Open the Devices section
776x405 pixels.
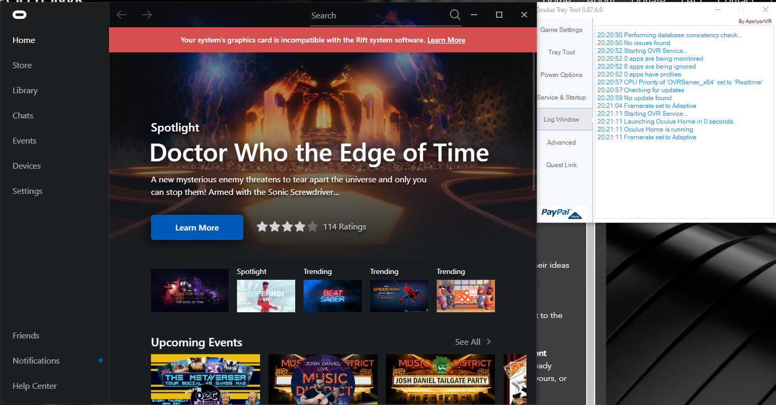point(27,166)
